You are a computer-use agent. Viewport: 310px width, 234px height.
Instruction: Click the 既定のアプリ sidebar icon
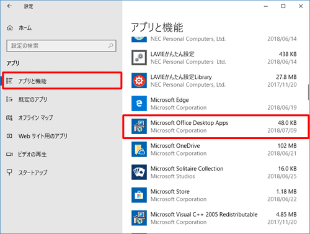[9, 99]
